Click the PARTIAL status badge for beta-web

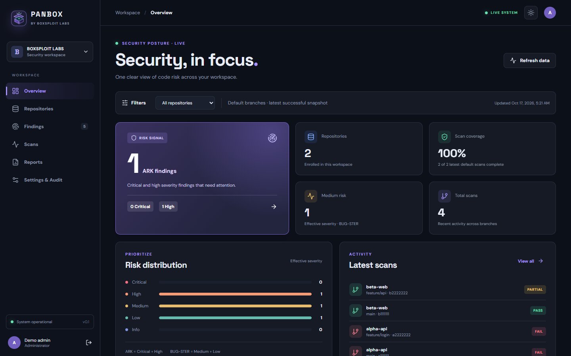tap(535, 290)
